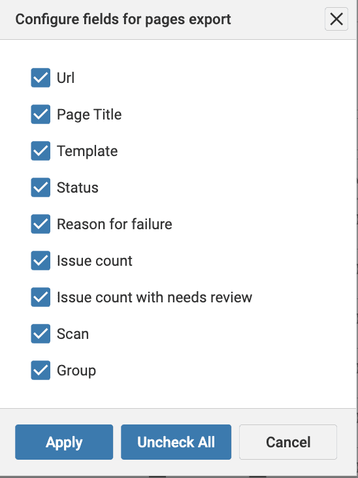Click the 'Issue count with needs review' label
The height and width of the screenshot is (478, 358).
(155, 298)
